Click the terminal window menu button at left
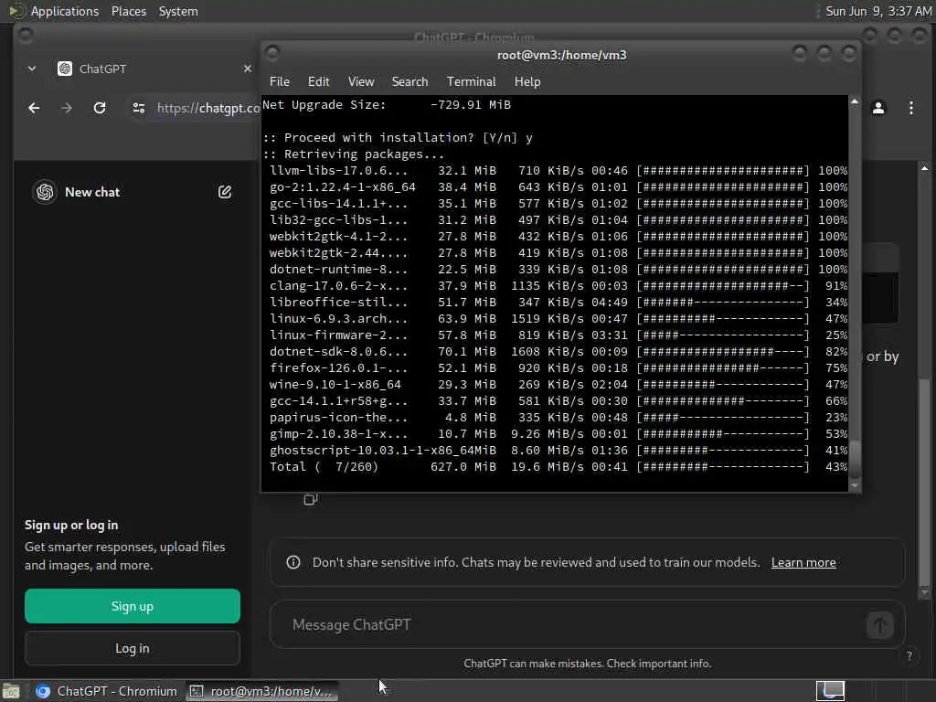 pos(272,54)
